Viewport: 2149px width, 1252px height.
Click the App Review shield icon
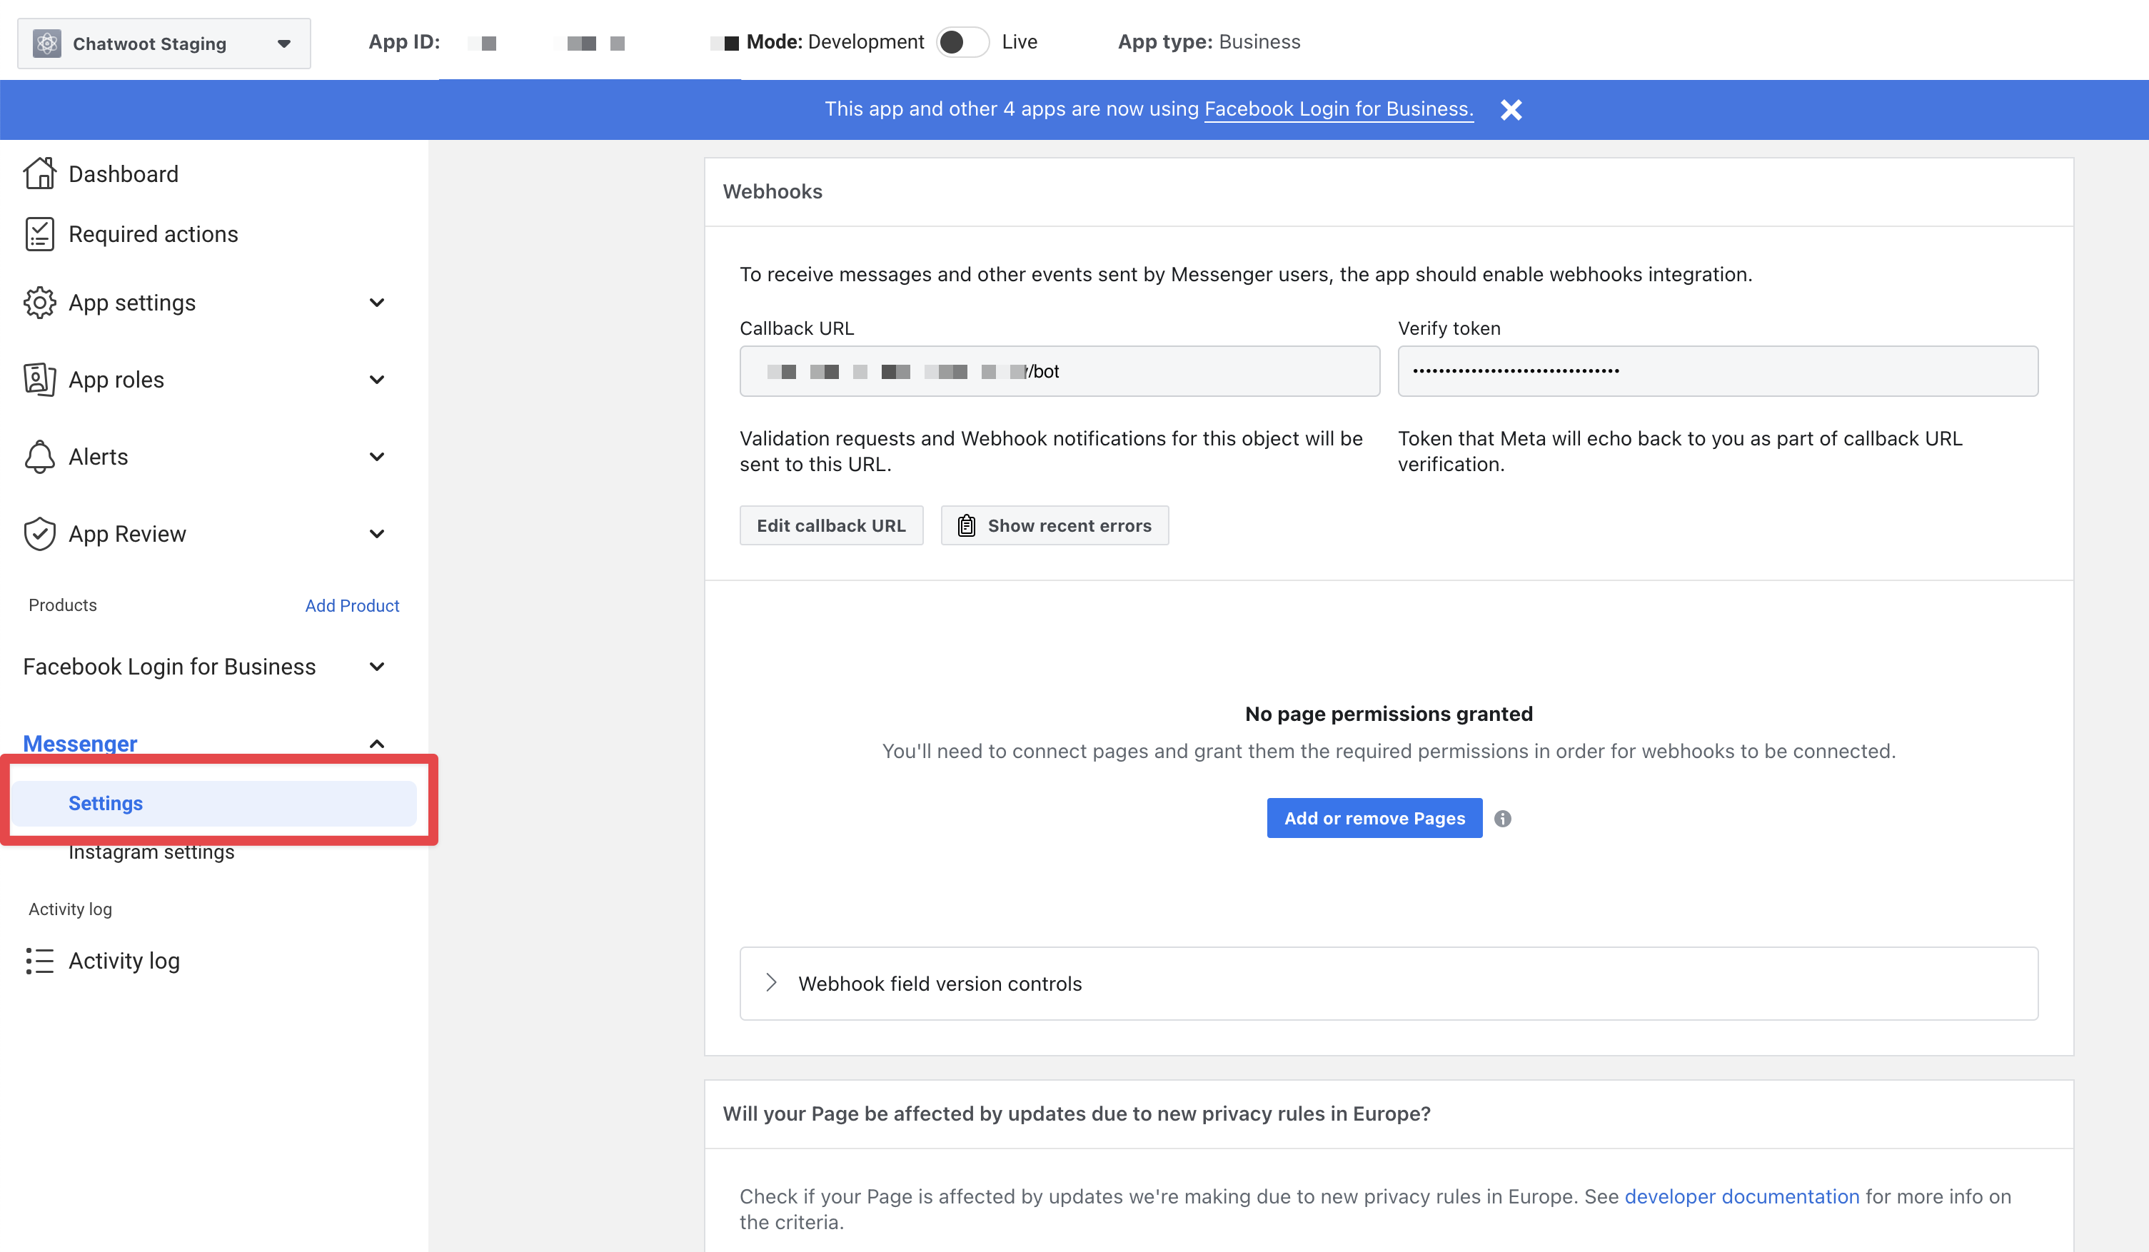point(40,534)
